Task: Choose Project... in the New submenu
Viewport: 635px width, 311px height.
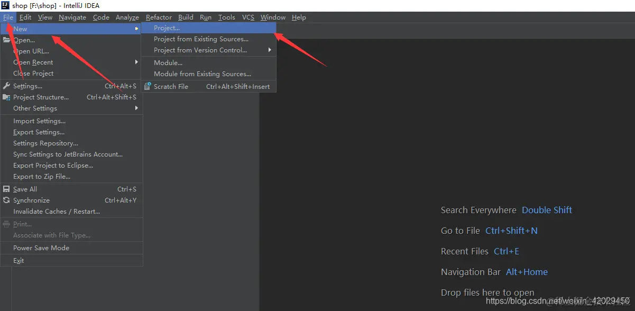Action: (x=209, y=28)
